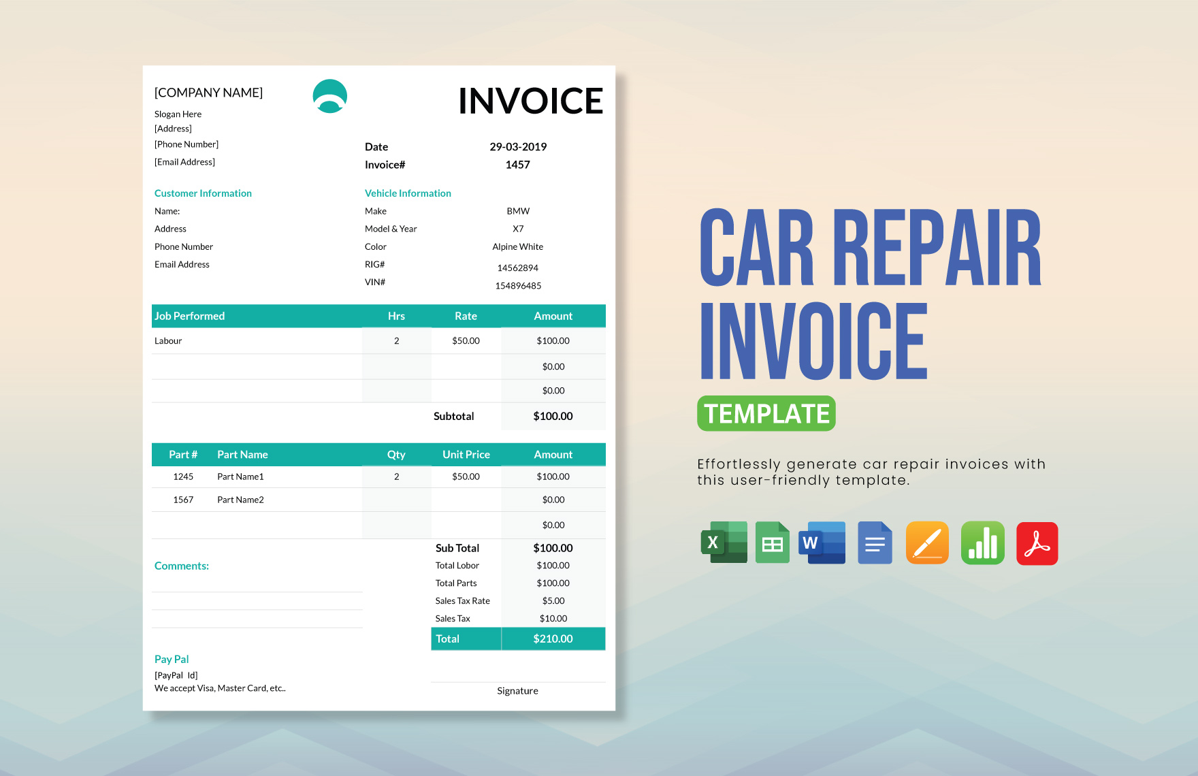This screenshot has height=776, width=1198.
Task: Click the Part Name column header
Action: pos(242,455)
